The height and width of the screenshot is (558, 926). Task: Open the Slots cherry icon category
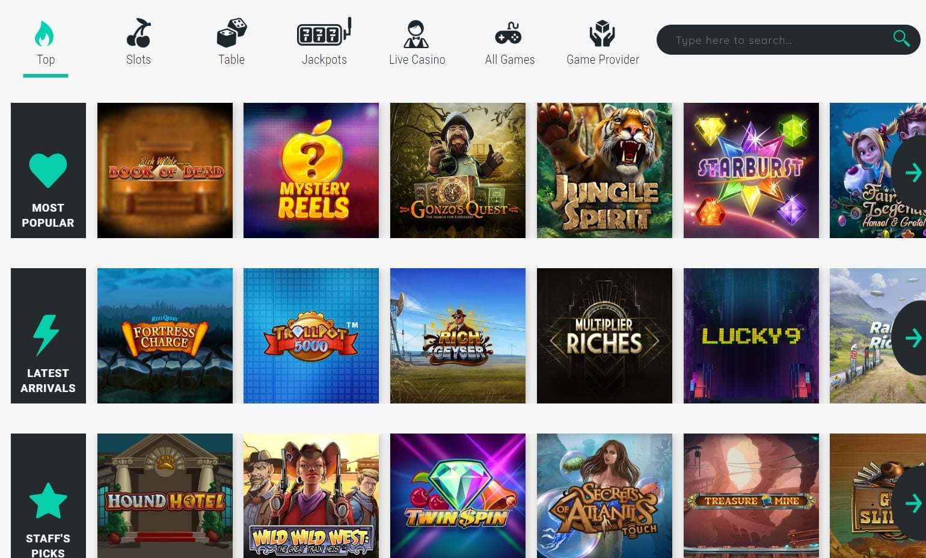138,33
